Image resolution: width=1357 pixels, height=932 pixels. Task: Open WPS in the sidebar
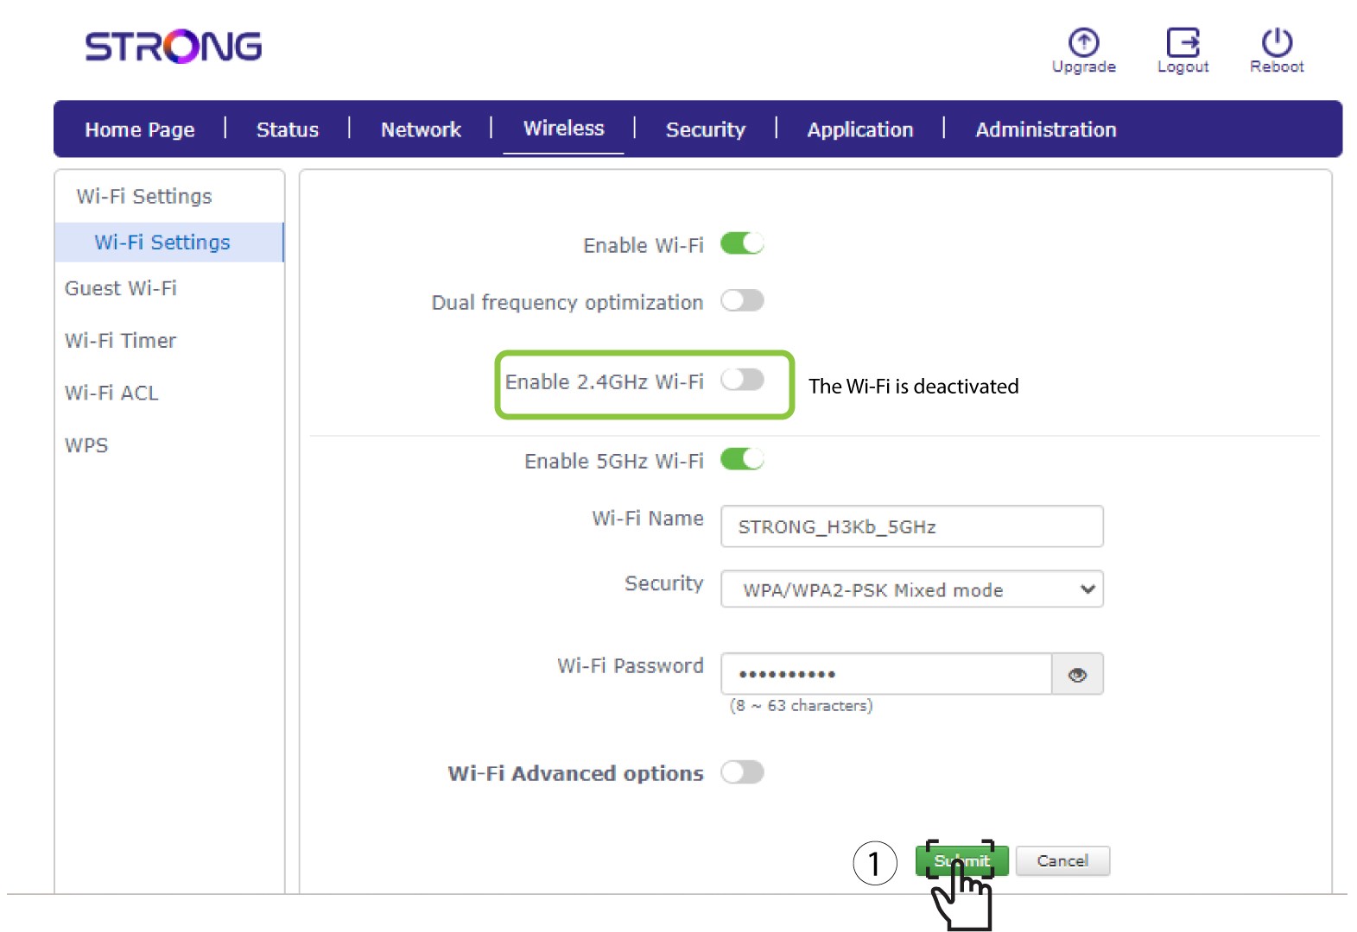tap(86, 445)
